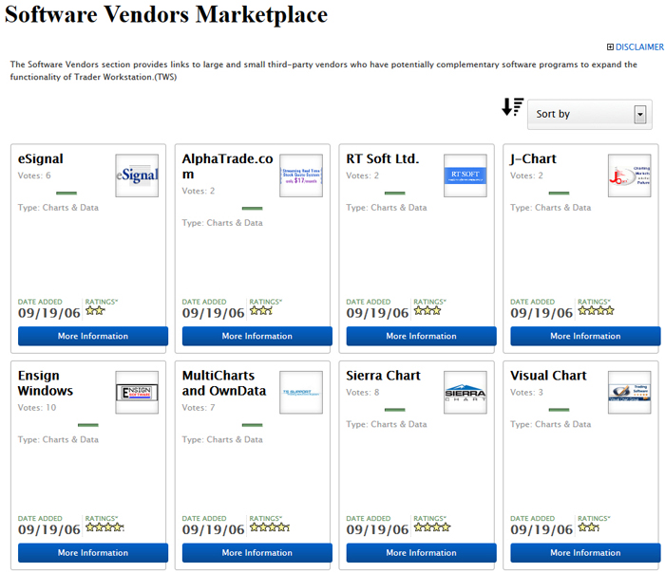Click the Software Vendors Marketplace heading
Image resolution: width=665 pixels, height=573 pixels.
(x=166, y=15)
